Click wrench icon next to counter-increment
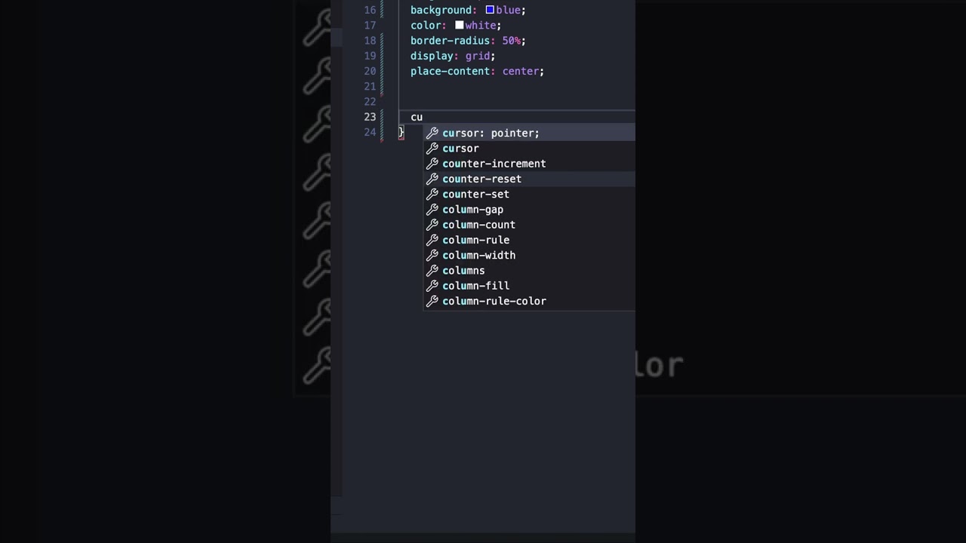This screenshot has width=966, height=543. [x=432, y=164]
